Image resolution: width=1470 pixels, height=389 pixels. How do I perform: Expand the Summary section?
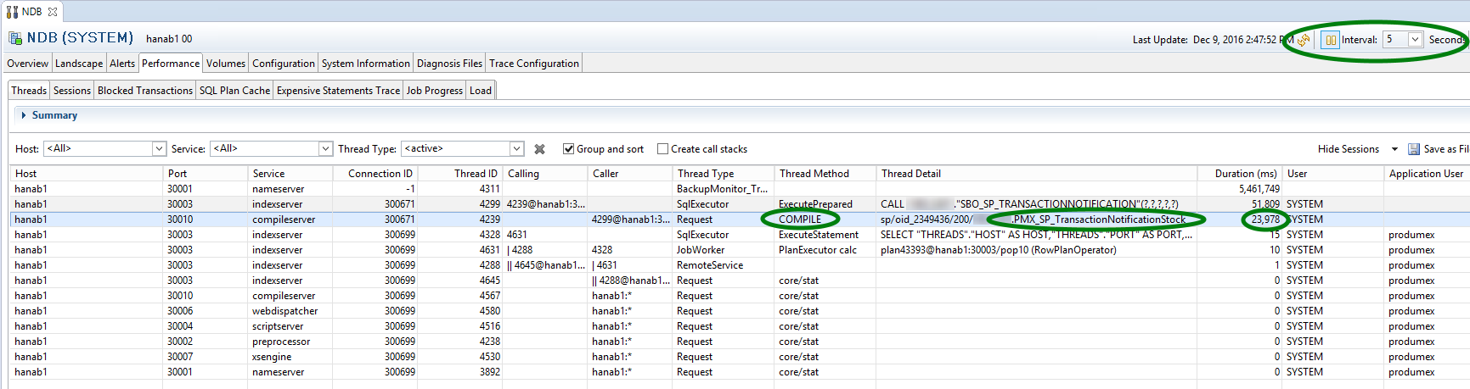pos(24,115)
